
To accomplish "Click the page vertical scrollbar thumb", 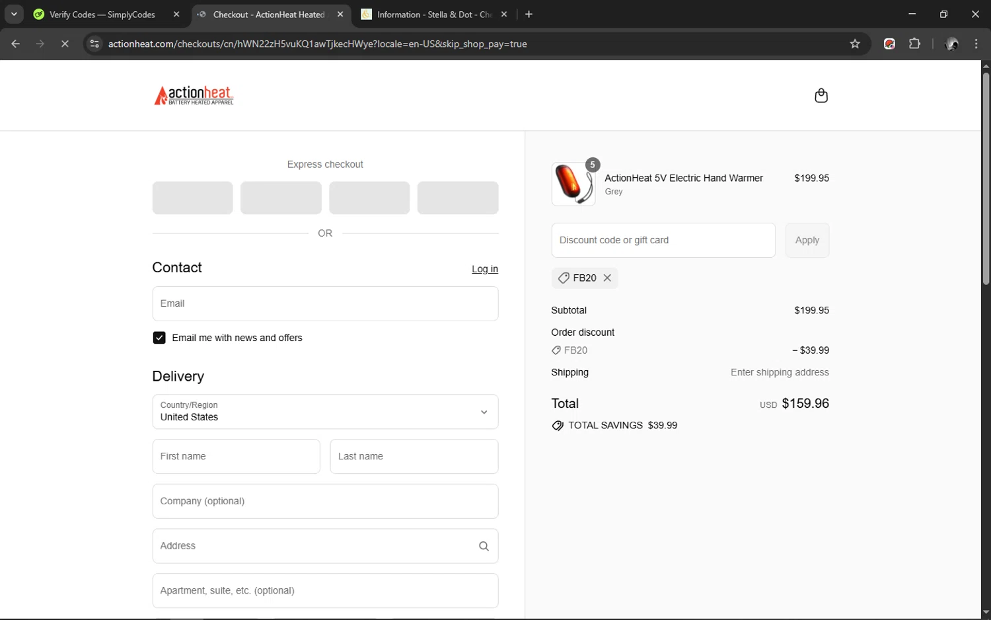I will coord(986,178).
